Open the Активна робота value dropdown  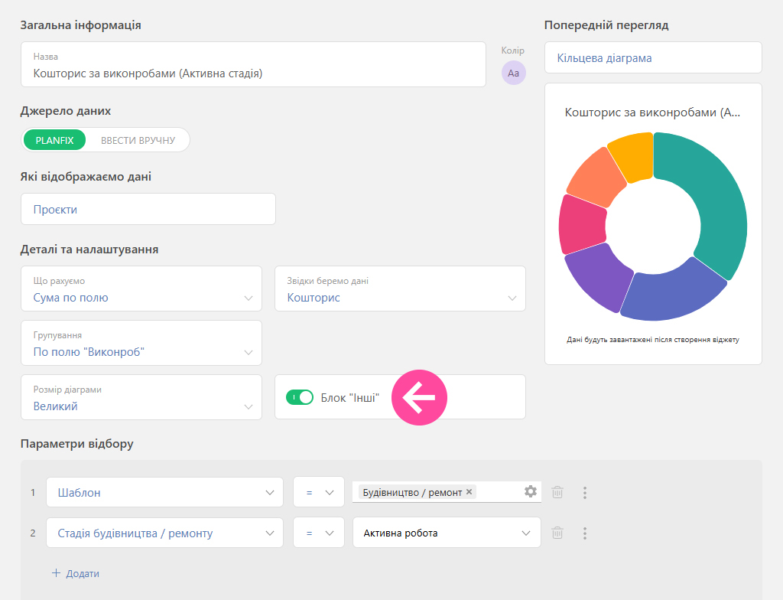pyautogui.click(x=447, y=533)
